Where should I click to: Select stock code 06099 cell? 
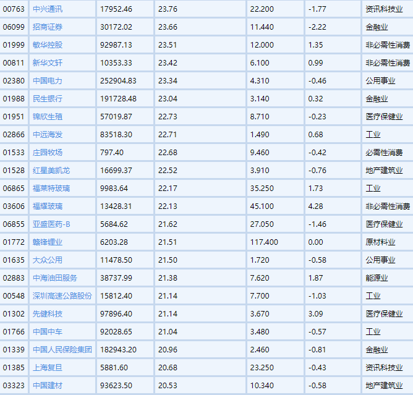coord(14,27)
